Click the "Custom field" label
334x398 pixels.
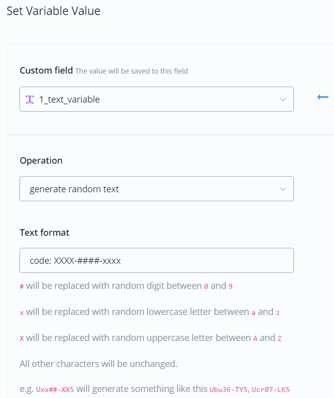[46, 71]
